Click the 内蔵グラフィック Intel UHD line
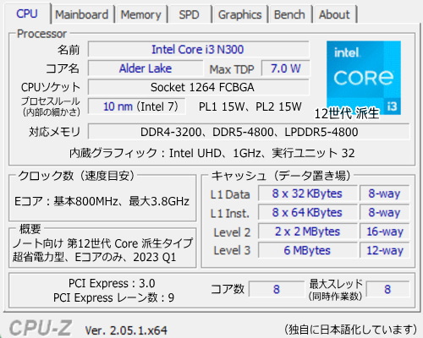 point(212,153)
